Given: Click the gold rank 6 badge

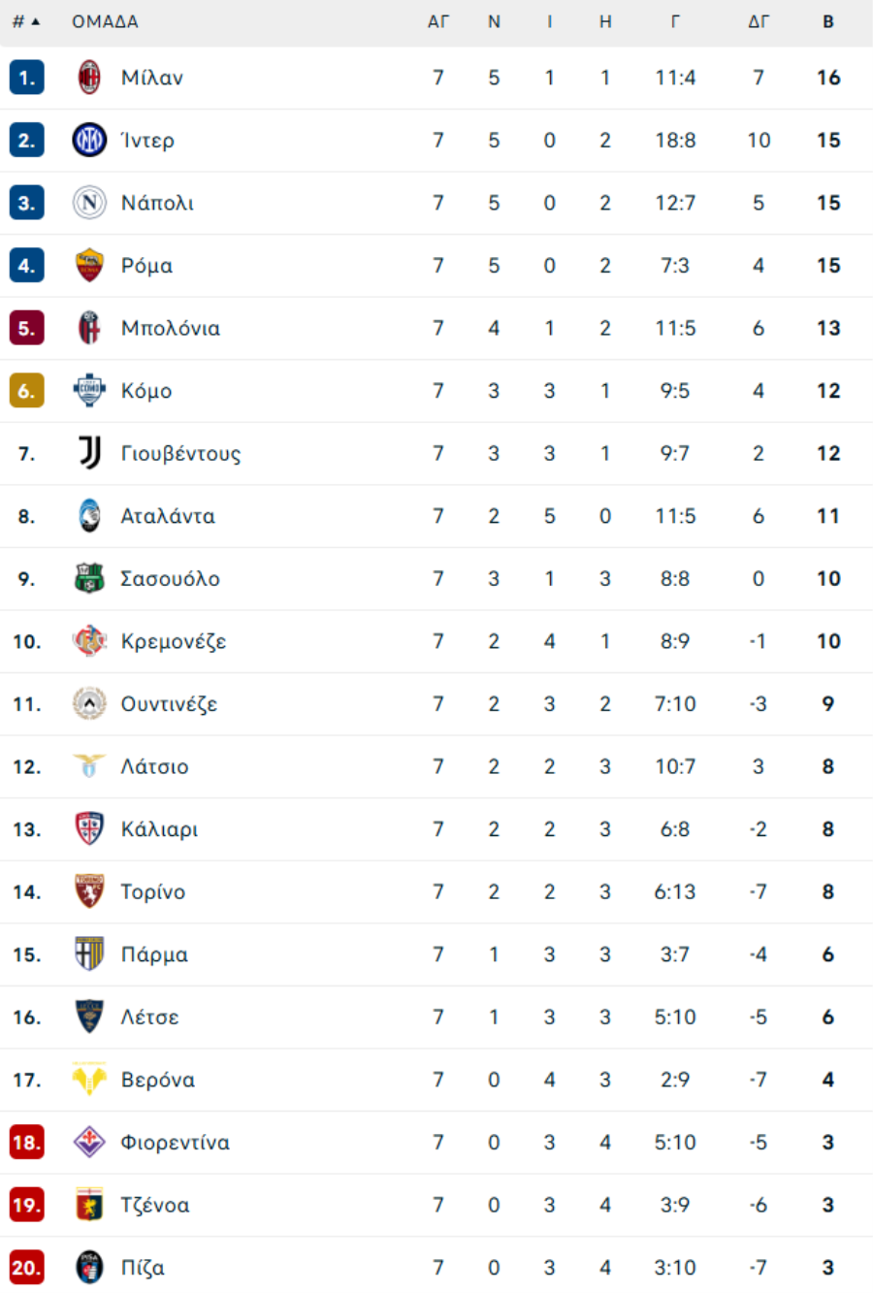Looking at the screenshot, I should (x=26, y=391).
